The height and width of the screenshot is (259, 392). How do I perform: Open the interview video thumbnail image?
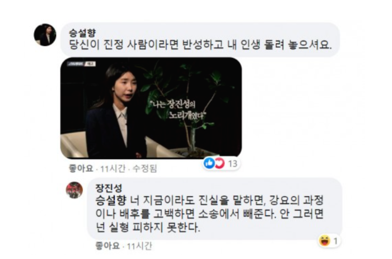pyautogui.click(x=151, y=108)
